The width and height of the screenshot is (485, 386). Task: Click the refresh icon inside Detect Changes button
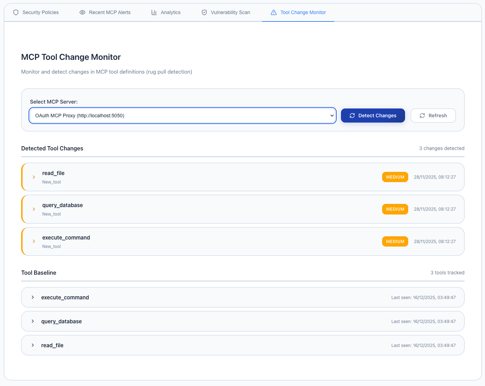click(x=352, y=115)
